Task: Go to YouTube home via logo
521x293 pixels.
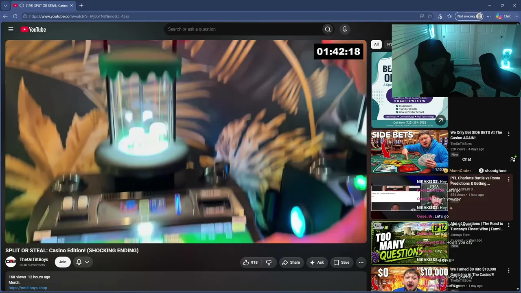Action: [33, 29]
